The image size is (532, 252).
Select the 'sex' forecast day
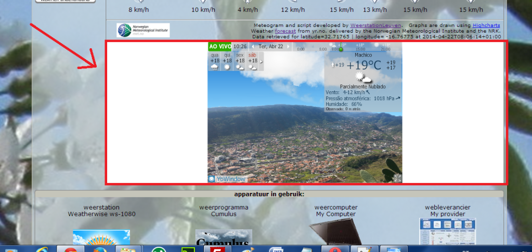point(239,61)
